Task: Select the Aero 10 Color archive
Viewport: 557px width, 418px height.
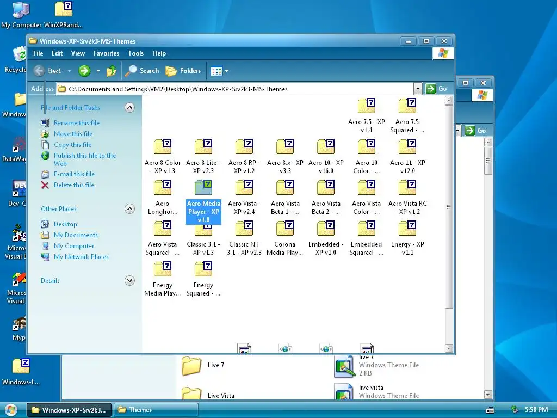Action: pos(366,156)
